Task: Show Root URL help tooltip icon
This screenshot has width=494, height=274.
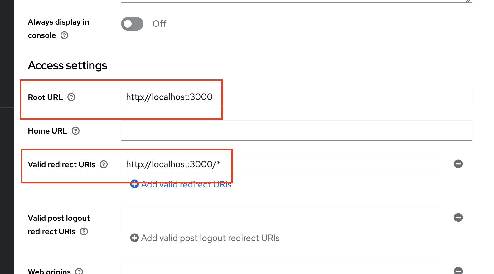Action: (x=71, y=97)
